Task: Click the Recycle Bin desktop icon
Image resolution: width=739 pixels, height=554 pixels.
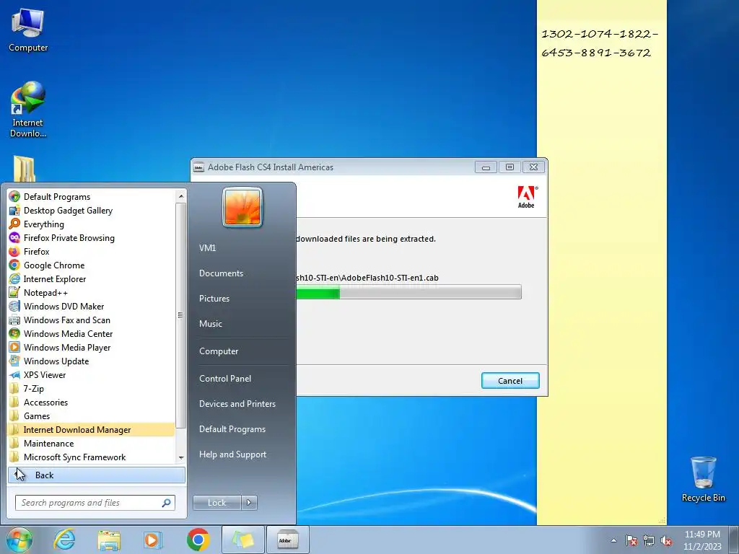Action: pos(703,479)
